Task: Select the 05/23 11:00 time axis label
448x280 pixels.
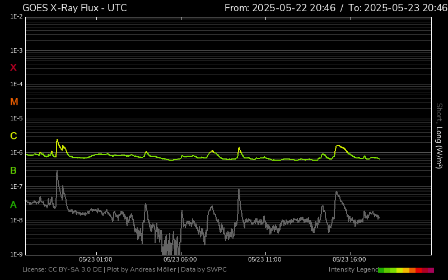Action: click(x=264, y=260)
